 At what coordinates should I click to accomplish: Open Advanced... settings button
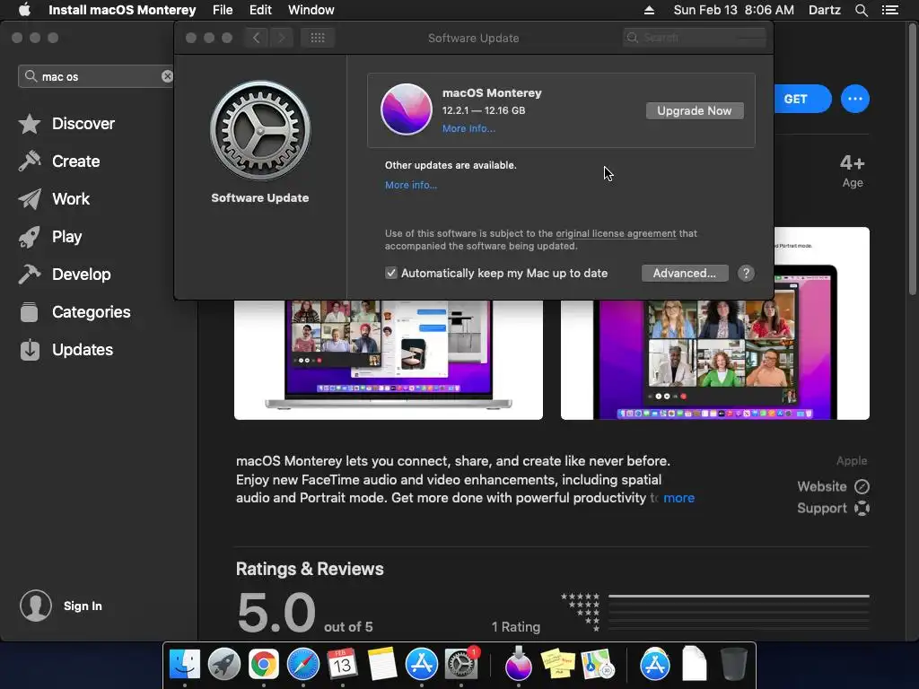(685, 273)
